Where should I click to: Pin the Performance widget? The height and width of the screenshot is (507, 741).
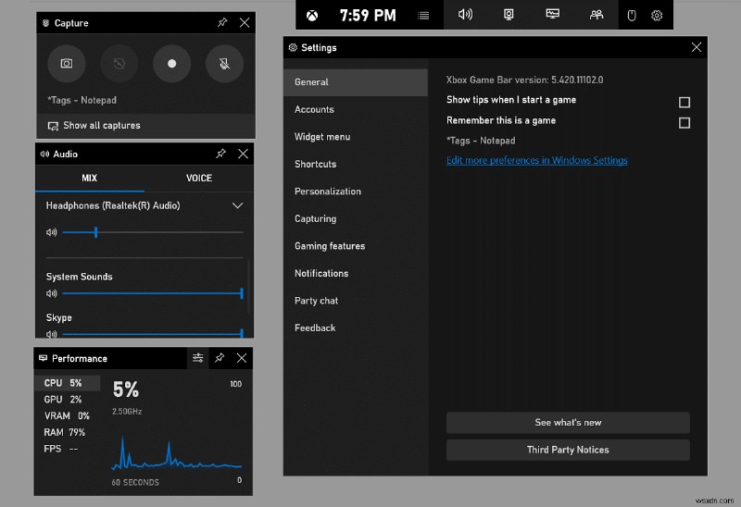220,358
